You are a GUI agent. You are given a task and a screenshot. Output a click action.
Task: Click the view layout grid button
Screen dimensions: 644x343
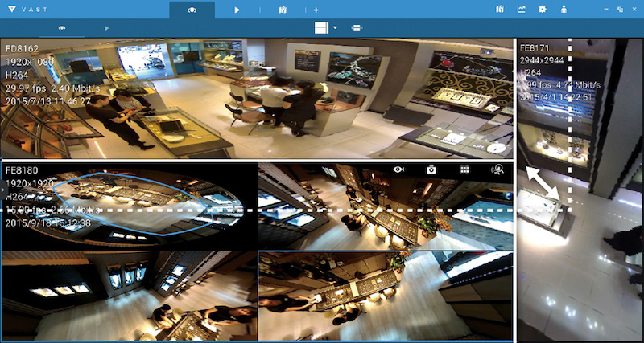click(321, 27)
